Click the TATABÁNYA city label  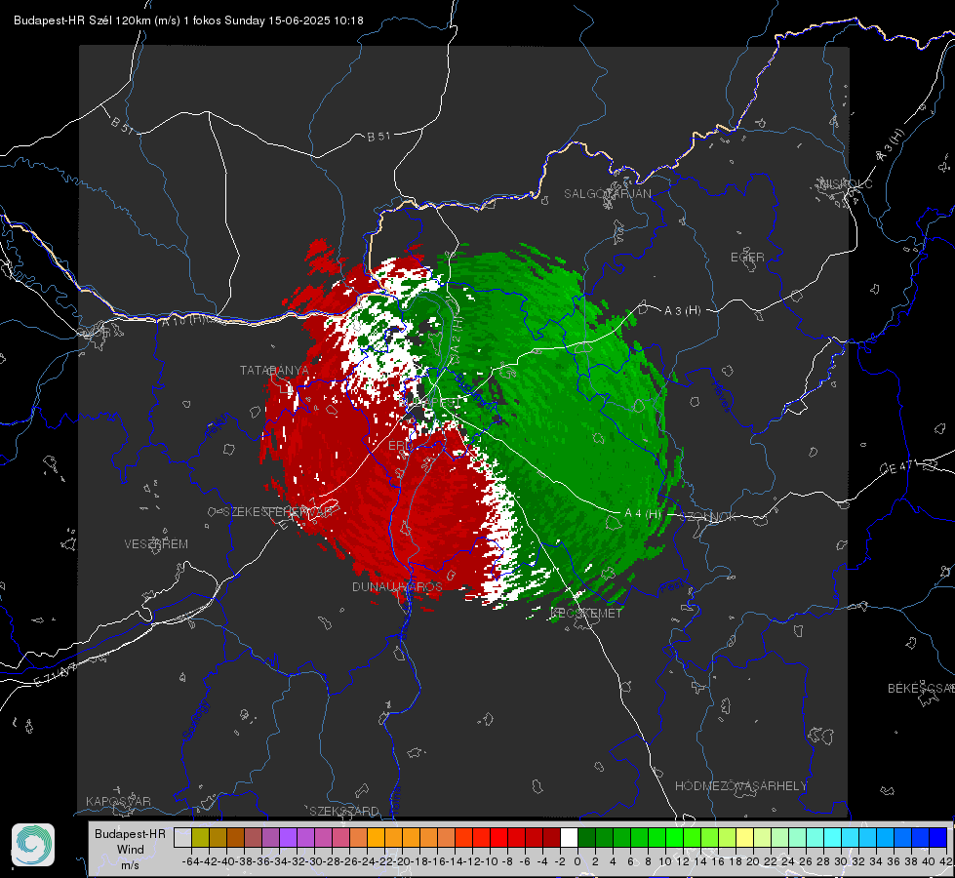pos(274,370)
